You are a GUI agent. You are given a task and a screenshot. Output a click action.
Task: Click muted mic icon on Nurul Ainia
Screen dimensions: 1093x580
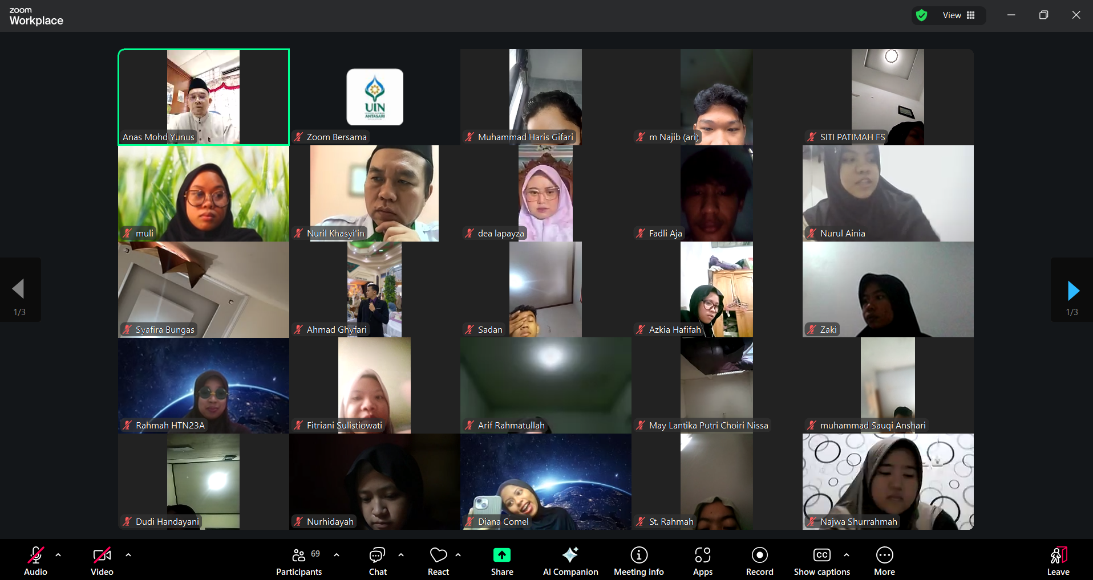[812, 233]
